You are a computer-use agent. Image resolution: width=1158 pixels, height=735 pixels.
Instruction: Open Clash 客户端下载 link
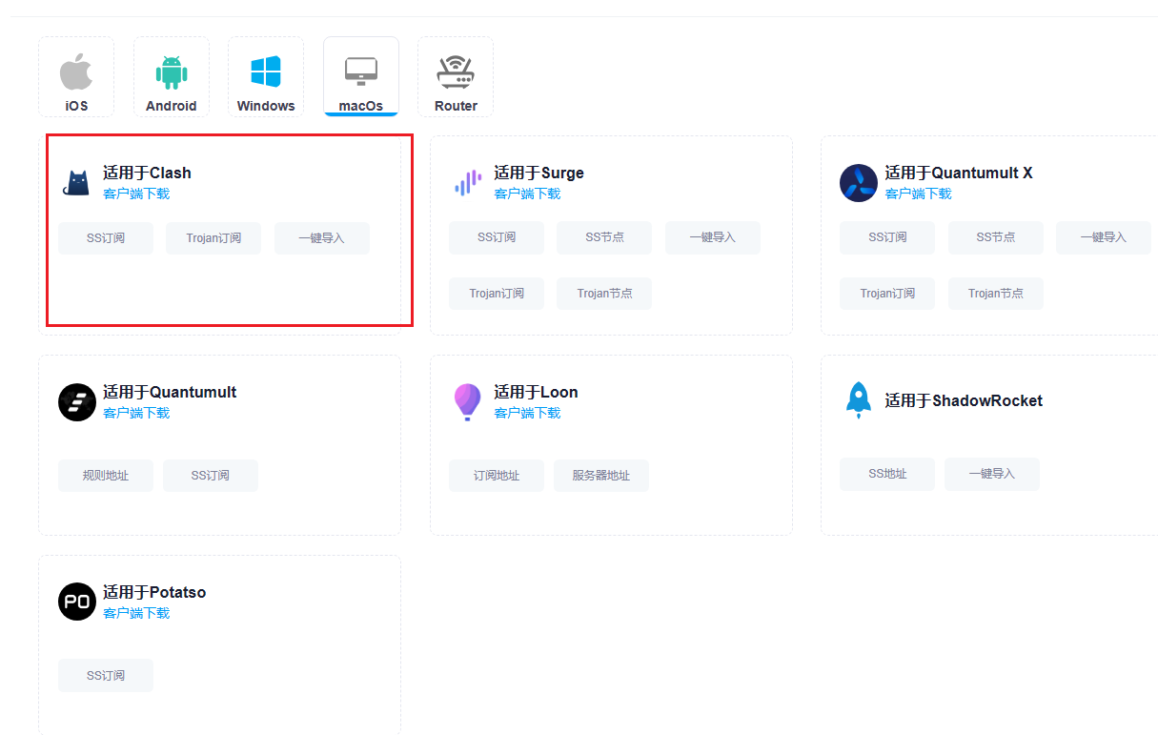click(x=136, y=194)
